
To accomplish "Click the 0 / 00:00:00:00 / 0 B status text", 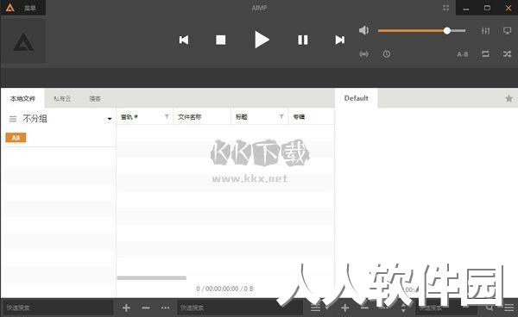I will [x=224, y=289].
